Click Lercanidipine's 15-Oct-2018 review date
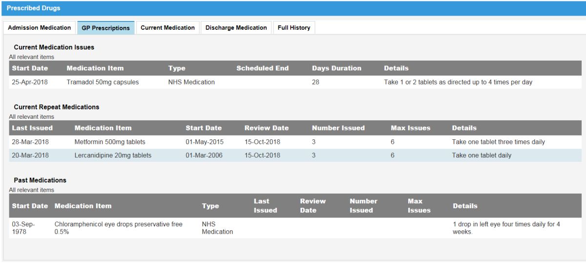This screenshot has width=586, height=264. coord(262,155)
